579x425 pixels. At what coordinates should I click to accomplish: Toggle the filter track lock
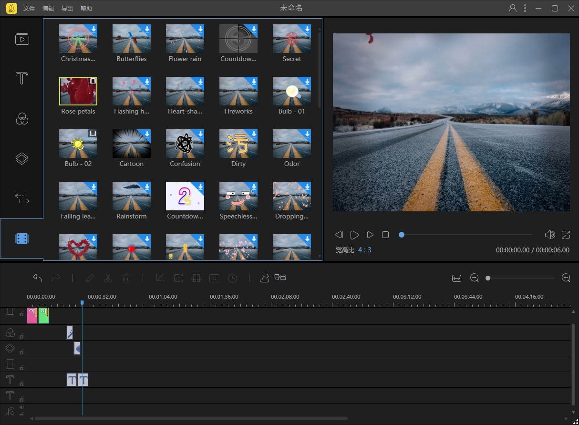click(21, 336)
